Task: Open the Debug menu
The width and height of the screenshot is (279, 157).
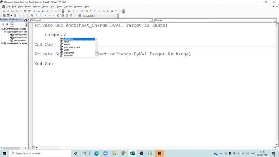Action: point(45,7)
